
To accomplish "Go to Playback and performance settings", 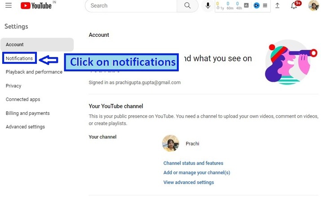I will [x=34, y=72].
